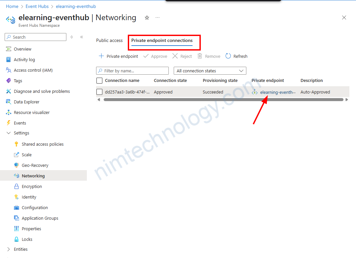Screen dimensions: 356x258
Task: Go to Shared access policies
Action: (x=43, y=144)
